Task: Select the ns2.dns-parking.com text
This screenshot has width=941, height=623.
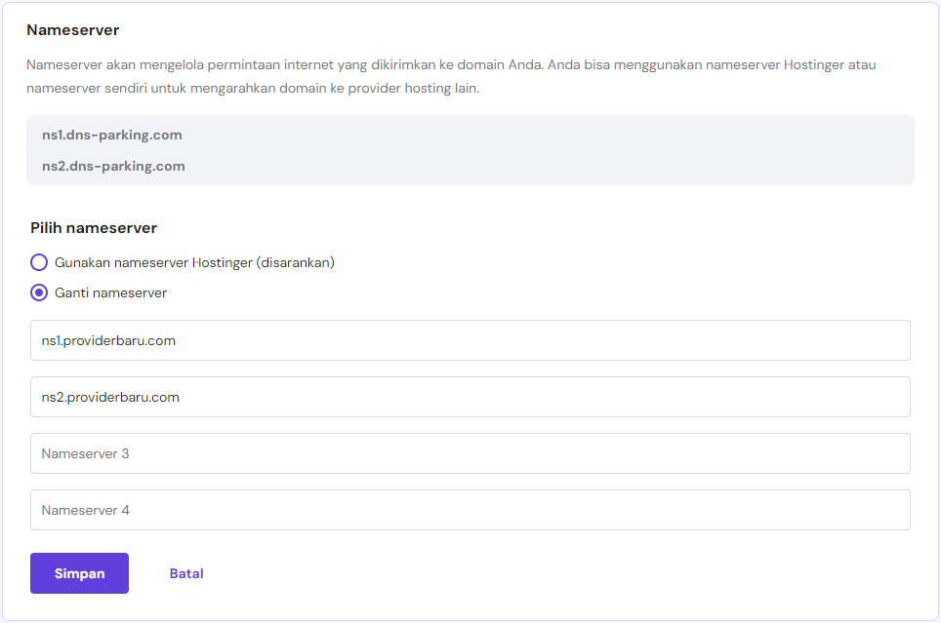Action: tap(111, 166)
